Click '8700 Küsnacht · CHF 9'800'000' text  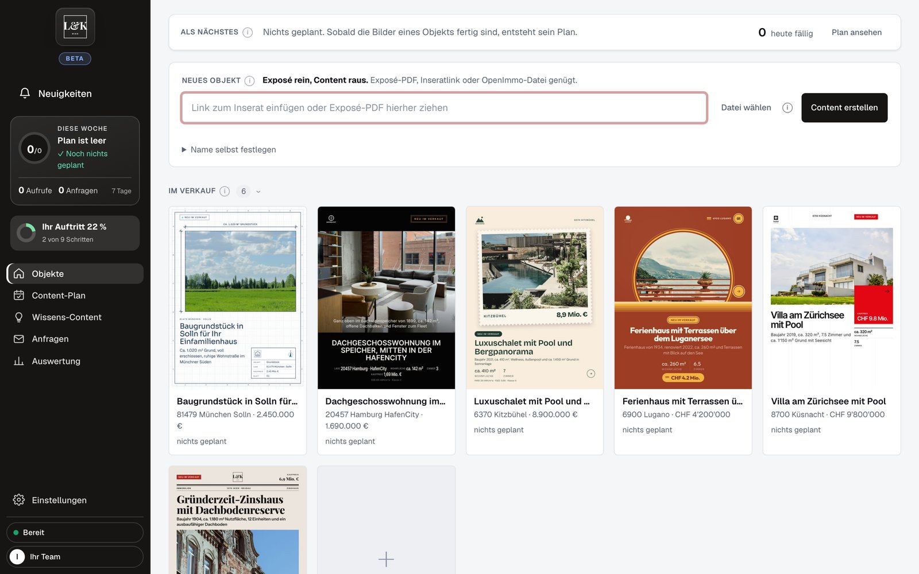828,414
